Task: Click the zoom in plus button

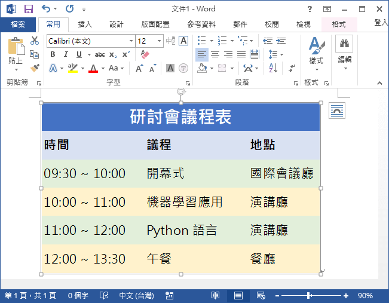Action: 346,296
